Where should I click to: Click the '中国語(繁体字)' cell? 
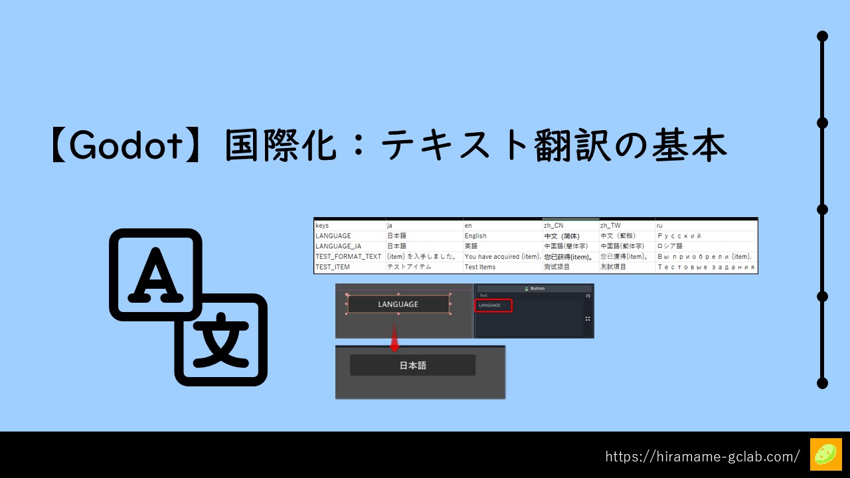[626, 246]
